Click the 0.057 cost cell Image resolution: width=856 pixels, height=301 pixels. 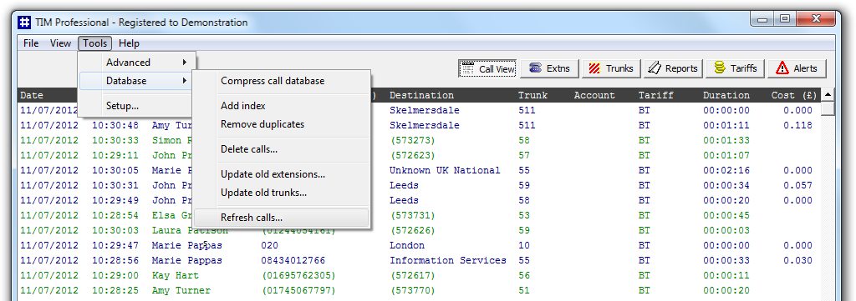tap(797, 185)
